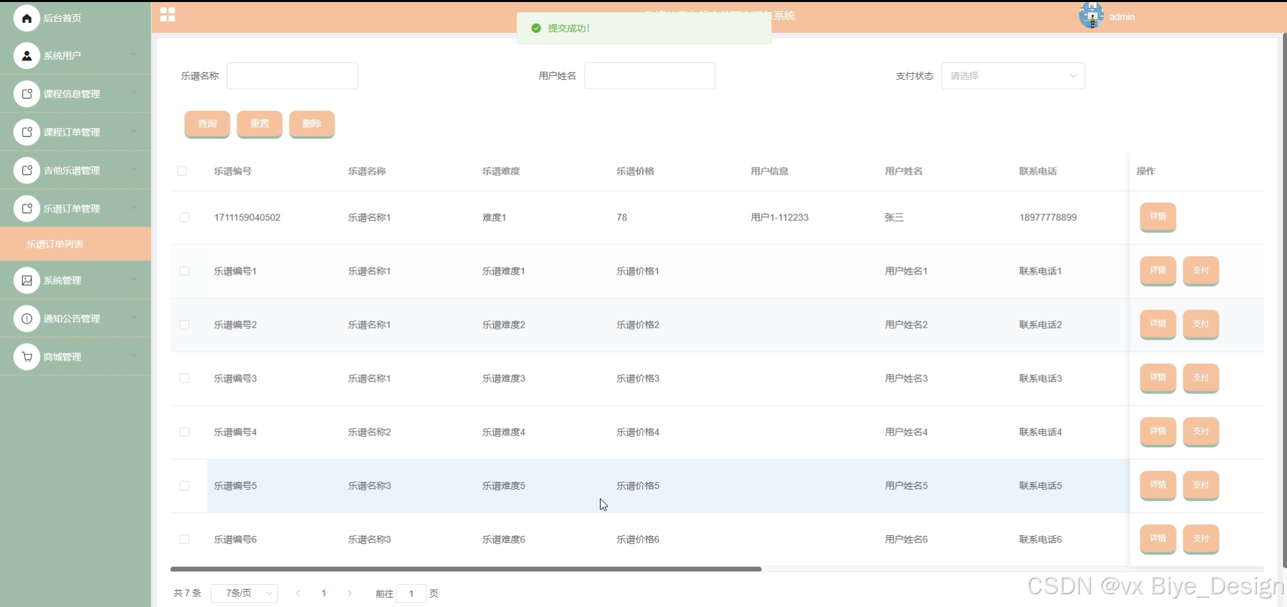Click the table horizontal scrollbar
Screen dimensions: 1287x607
coord(466,569)
